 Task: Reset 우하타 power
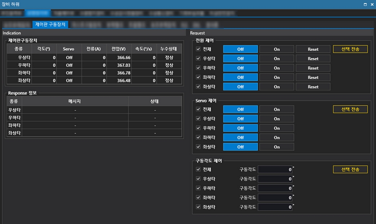click(x=313, y=68)
